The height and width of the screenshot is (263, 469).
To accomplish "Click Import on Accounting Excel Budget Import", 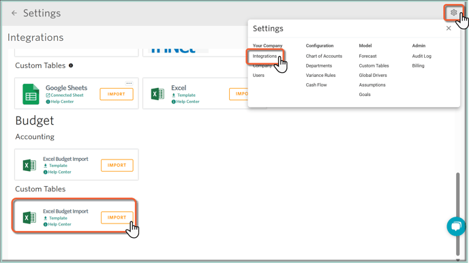I will pyautogui.click(x=117, y=166).
